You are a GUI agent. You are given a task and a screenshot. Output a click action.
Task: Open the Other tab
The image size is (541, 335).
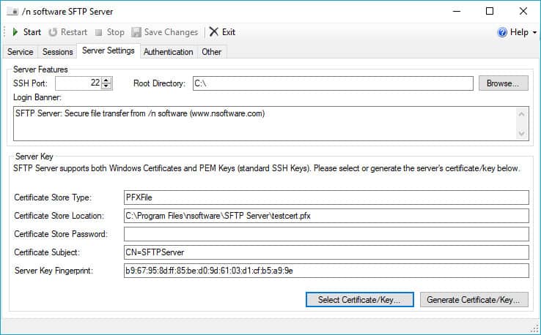pyautogui.click(x=212, y=52)
